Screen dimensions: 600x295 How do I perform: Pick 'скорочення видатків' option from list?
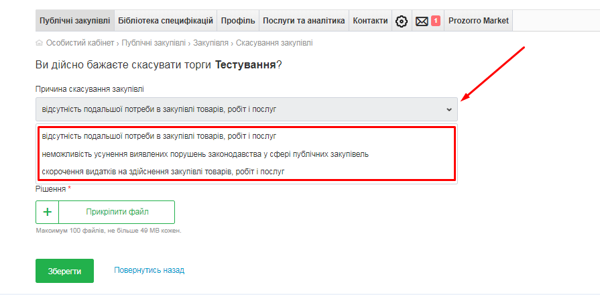click(x=164, y=172)
